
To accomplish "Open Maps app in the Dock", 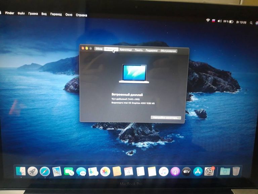I will pyautogui.click(x=93, y=172).
